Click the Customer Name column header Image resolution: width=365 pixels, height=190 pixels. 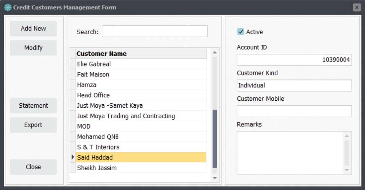[x=141, y=53]
